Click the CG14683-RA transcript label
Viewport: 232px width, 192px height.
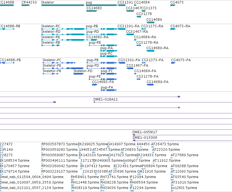(x=98, y=37)
